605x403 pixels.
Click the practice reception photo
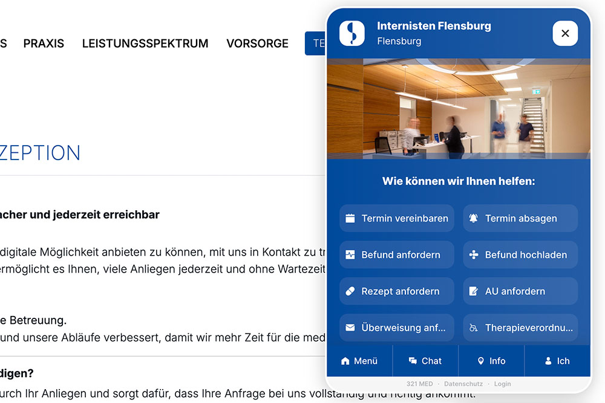[459, 109]
